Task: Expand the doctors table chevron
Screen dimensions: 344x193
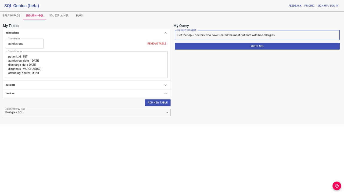Action: 166,94
